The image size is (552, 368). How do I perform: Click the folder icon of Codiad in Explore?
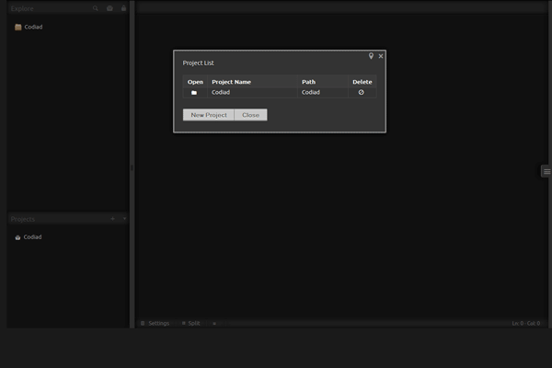[x=18, y=27]
